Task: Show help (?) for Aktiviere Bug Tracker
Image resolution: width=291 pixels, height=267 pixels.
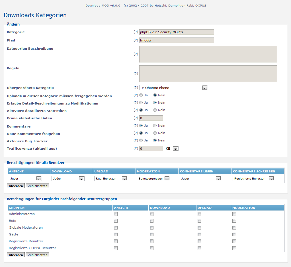Action: point(136,140)
